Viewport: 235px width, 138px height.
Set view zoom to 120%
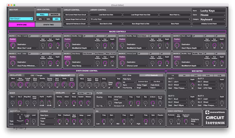[x=57, y=19]
